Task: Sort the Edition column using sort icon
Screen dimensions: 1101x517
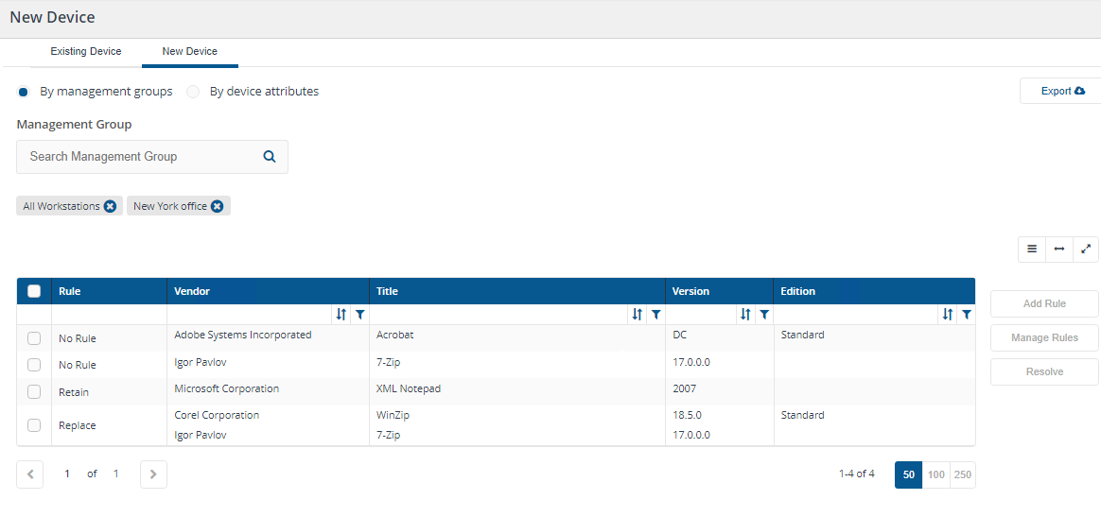Action: [948, 315]
